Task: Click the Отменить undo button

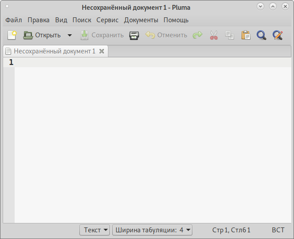Action: click(x=167, y=35)
